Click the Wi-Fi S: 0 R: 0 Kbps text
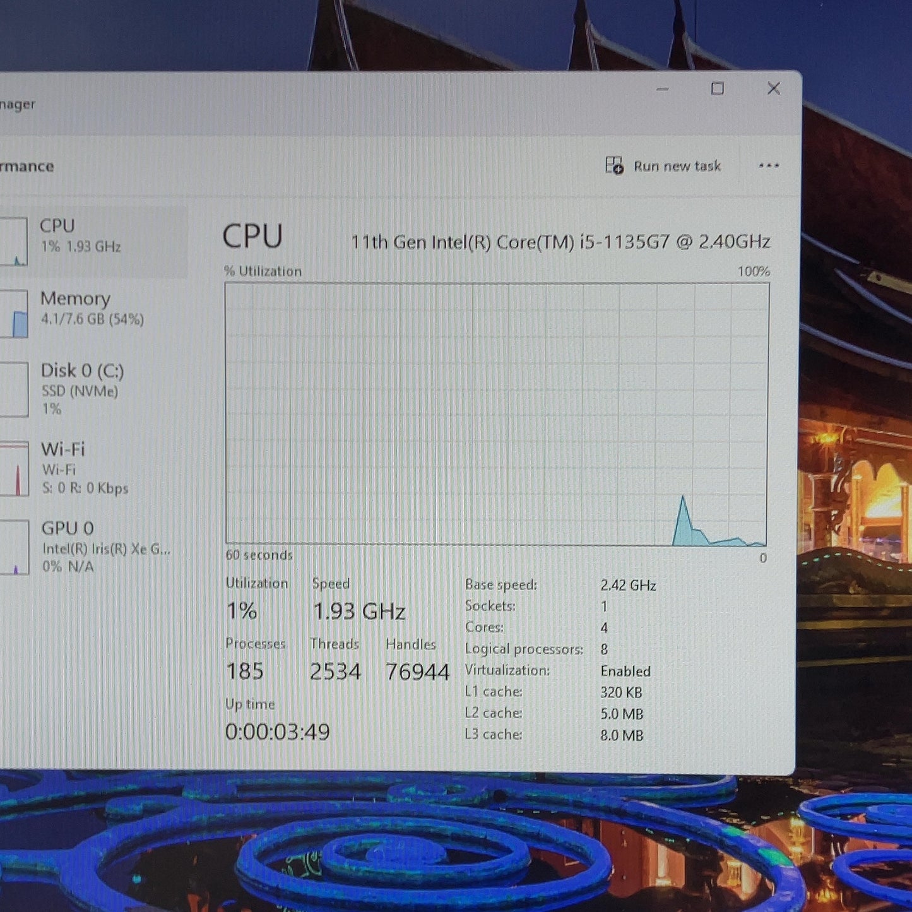The width and height of the screenshot is (912, 912). click(85, 489)
